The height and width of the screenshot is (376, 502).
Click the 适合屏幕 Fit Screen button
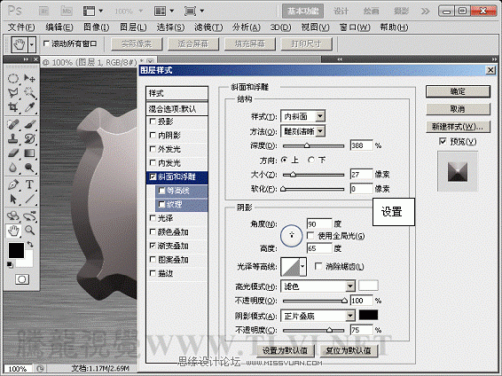193,43
